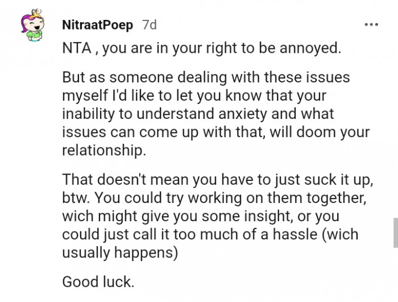The width and height of the screenshot is (398, 302).
Task: Open the NitraatPoep user profile link
Action: (x=97, y=25)
